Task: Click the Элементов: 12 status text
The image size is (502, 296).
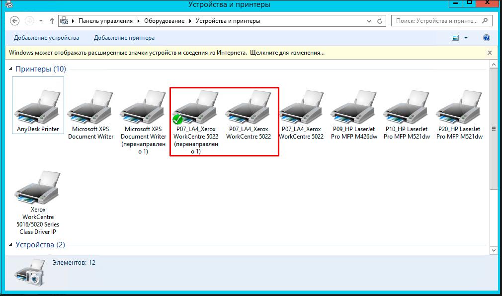Action: tap(74, 262)
